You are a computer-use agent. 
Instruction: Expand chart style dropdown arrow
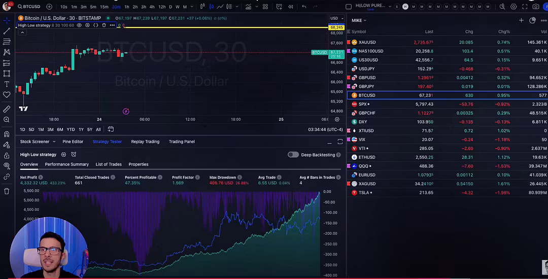pos(237,7)
